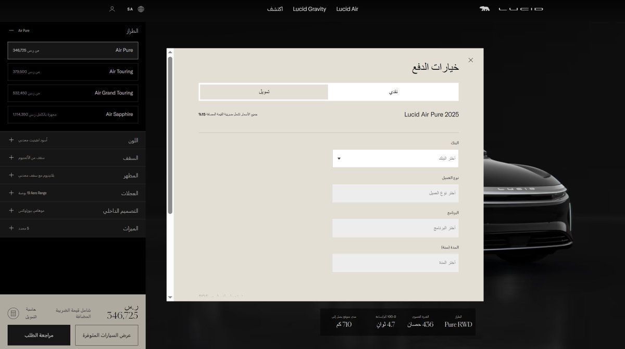
Task: Click the Lucid Air Pure 2025 title
Action: point(431,114)
